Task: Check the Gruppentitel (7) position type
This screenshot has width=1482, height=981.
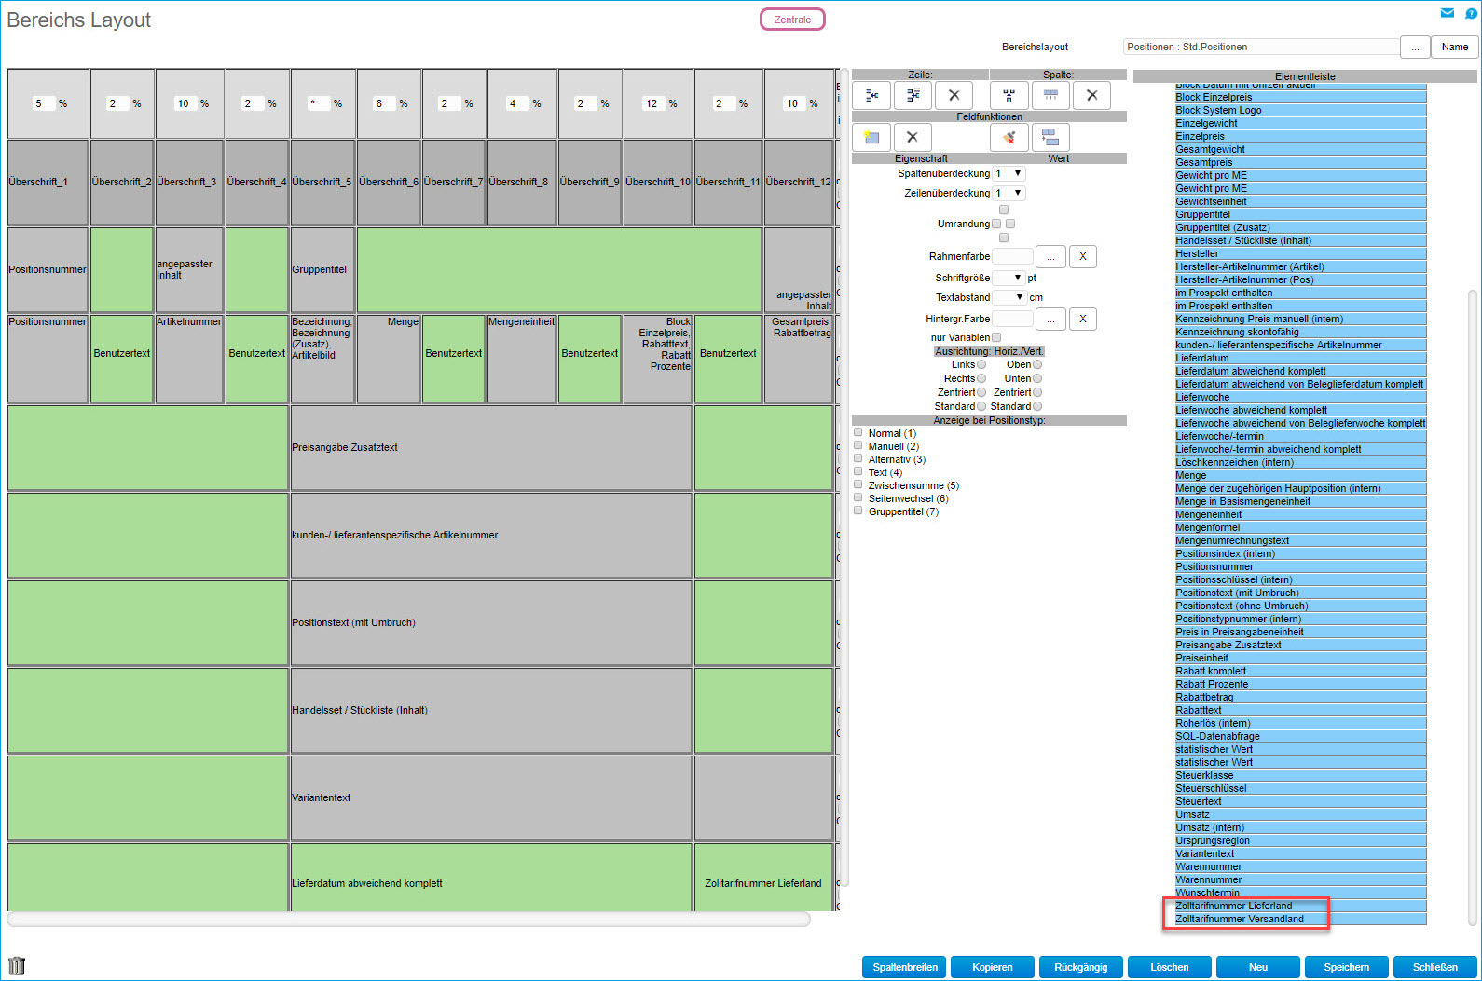Action: 858,511
